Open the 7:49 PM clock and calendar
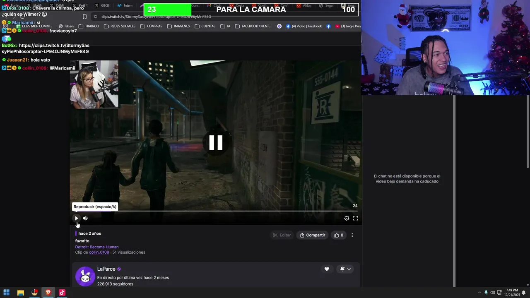The height and width of the screenshot is (298, 530). tap(512, 293)
